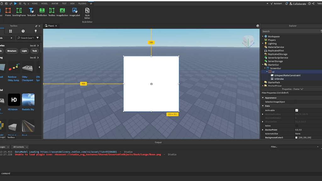This screenshot has width=322, height=181.
Task: Click the share icon beside help
Action: click(x=313, y=3)
